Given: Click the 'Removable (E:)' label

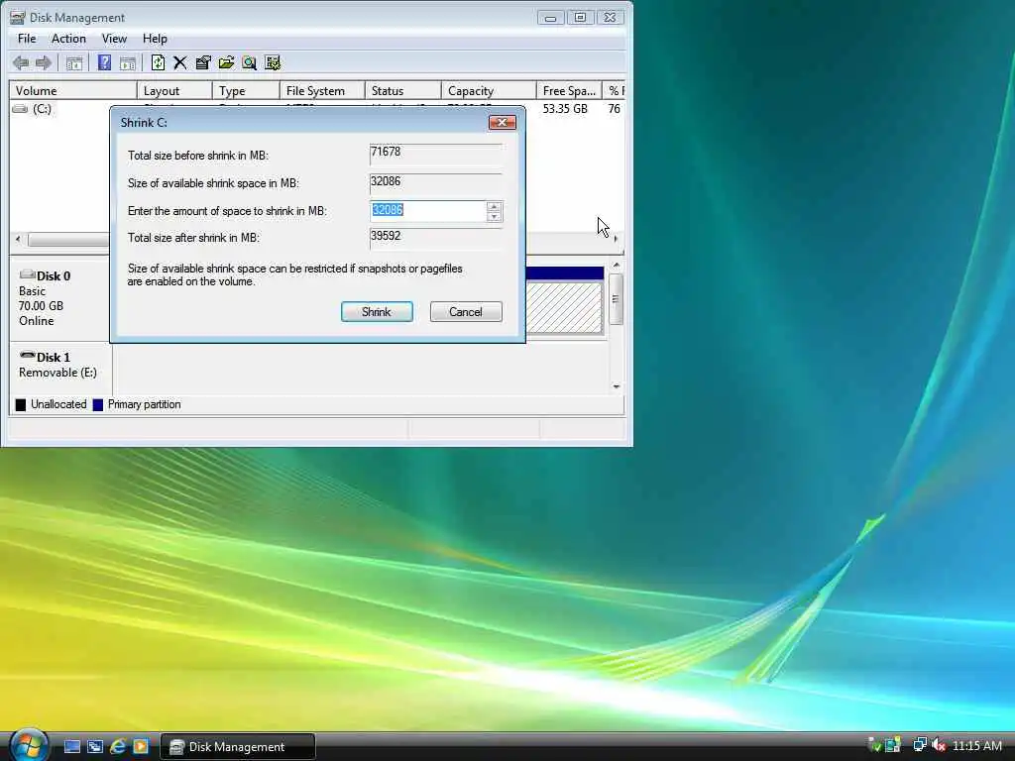Looking at the screenshot, I should (x=57, y=373).
